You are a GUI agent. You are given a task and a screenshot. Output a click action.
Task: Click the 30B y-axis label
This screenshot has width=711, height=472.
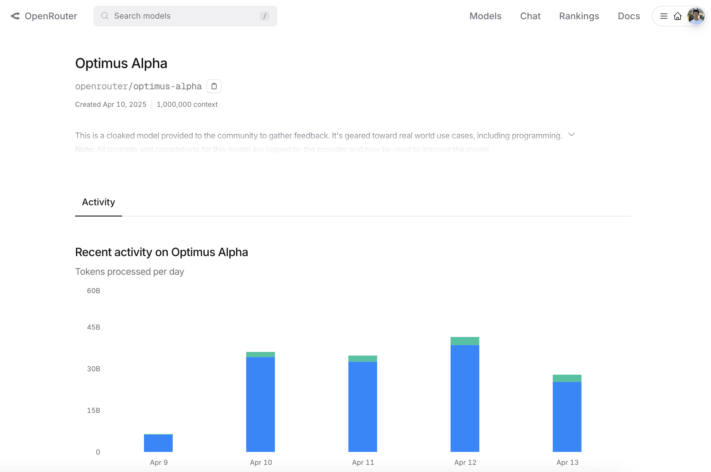(x=93, y=369)
